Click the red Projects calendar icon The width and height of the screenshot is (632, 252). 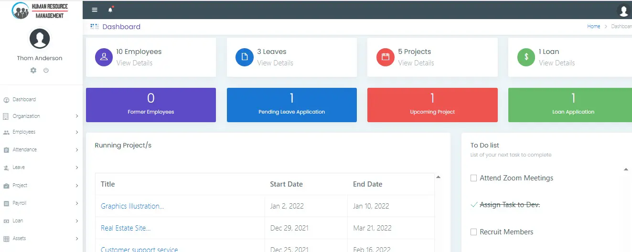coord(385,57)
